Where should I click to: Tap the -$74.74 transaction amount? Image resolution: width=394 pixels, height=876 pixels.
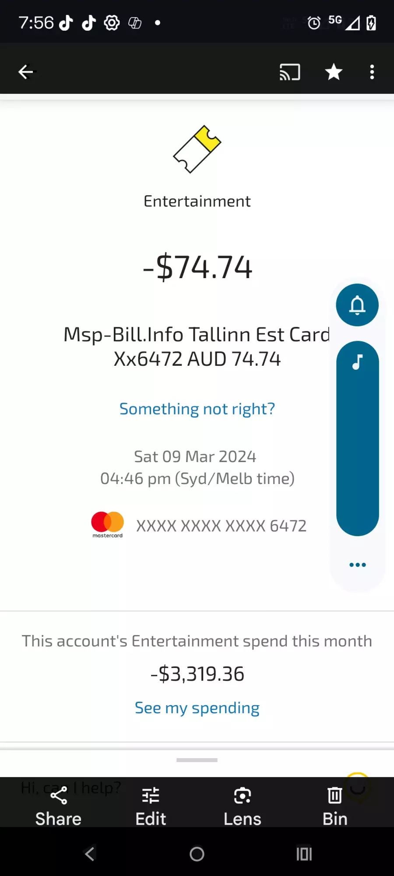[197, 267]
